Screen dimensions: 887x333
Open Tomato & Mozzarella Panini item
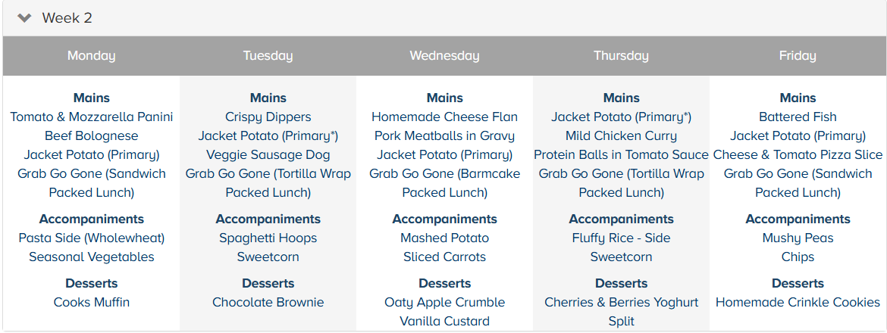pos(92,117)
